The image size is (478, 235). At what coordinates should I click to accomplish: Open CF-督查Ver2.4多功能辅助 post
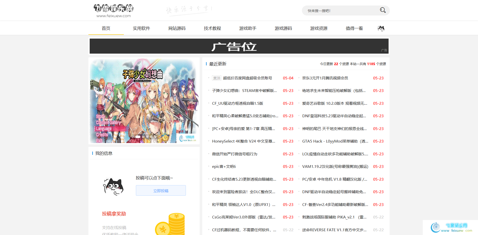click(335, 204)
